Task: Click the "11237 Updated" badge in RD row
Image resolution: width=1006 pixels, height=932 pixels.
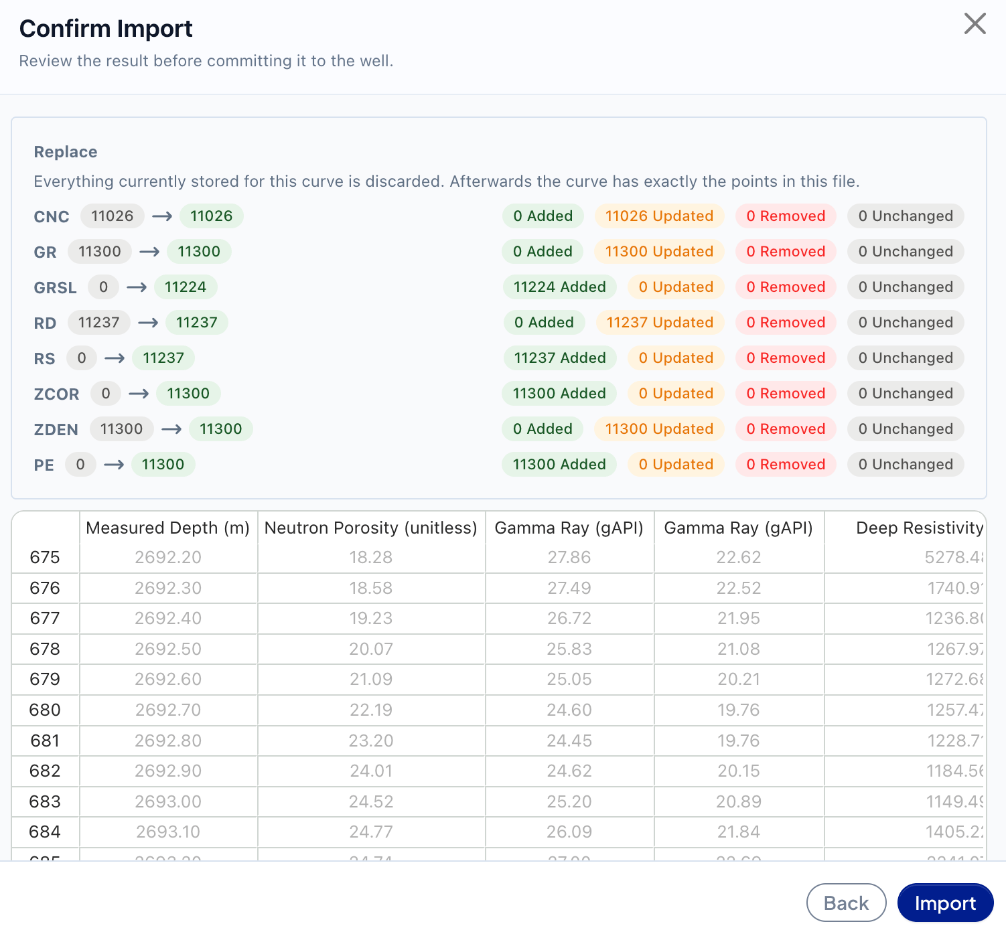Action: pyautogui.click(x=660, y=322)
